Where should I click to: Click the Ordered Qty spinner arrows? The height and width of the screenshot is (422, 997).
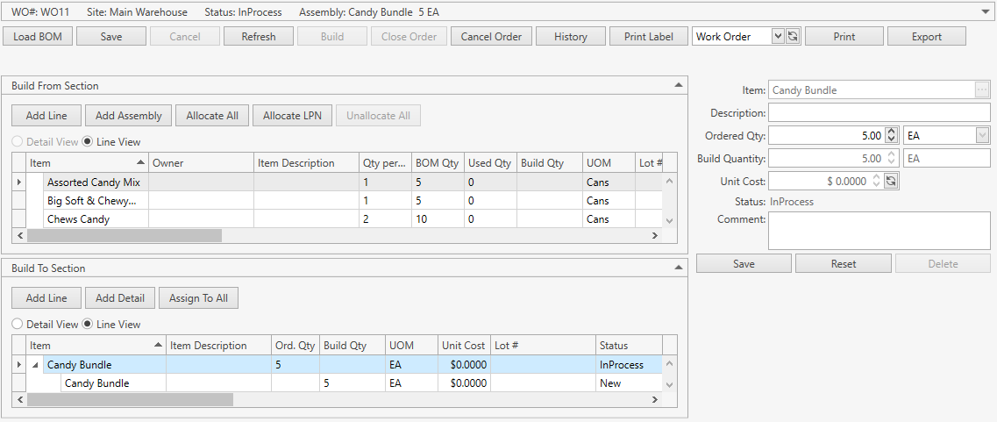click(892, 136)
